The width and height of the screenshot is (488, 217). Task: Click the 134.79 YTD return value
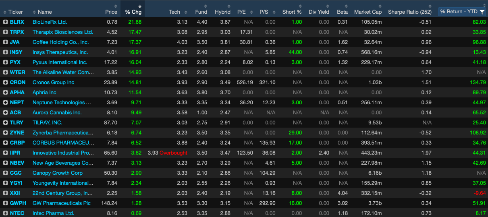478,82
